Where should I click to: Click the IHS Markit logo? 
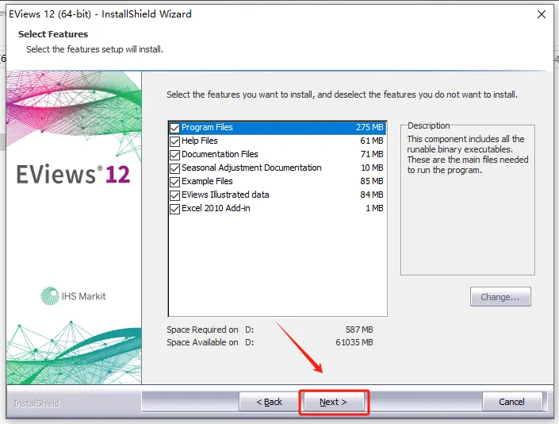pos(74,296)
